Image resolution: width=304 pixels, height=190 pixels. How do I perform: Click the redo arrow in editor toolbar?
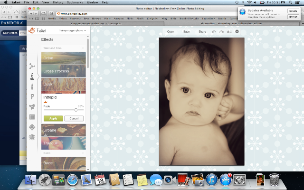pos(221,32)
